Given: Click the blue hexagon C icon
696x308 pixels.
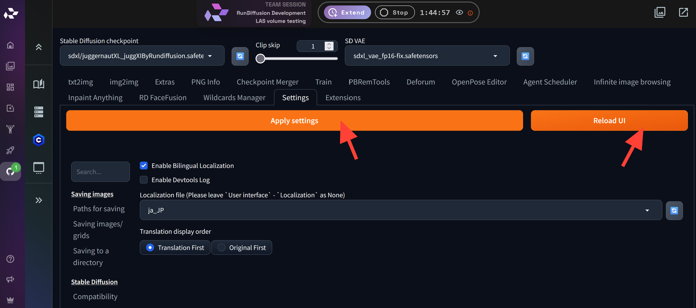Looking at the screenshot, I should (39, 140).
